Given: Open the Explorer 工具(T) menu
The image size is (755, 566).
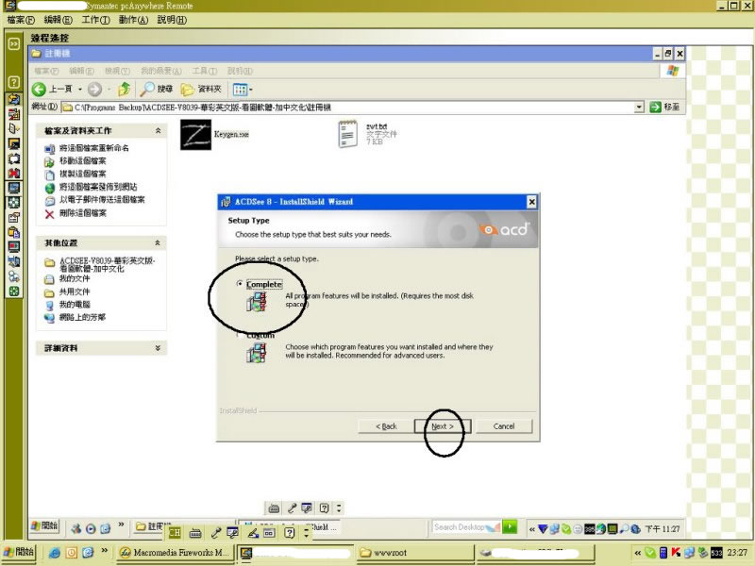Looking at the screenshot, I should click(205, 71).
